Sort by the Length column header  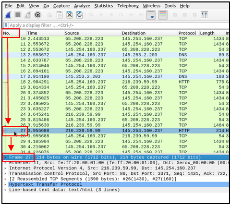coord(212,33)
